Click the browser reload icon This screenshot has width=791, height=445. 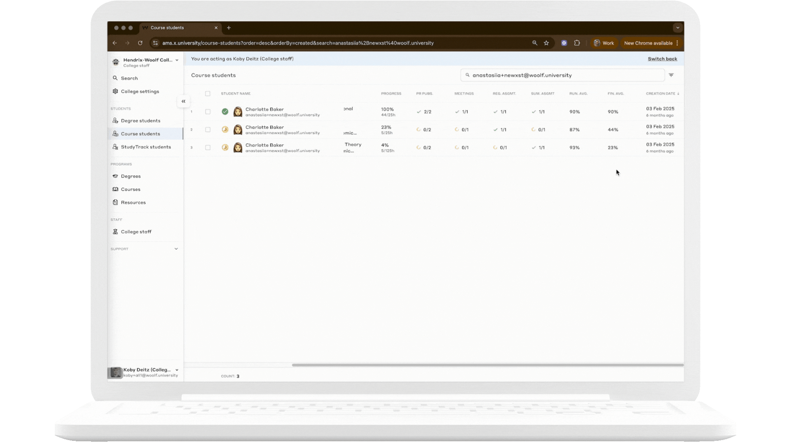(x=140, y=43)
